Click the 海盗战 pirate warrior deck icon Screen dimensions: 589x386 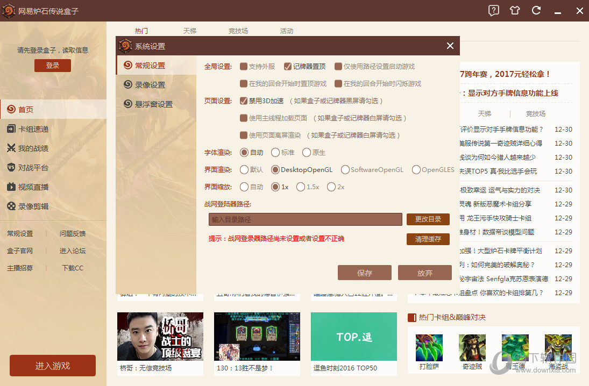tap(558, 347)
